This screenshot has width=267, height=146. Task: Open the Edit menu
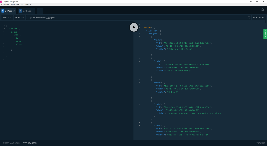pos(22,4)
